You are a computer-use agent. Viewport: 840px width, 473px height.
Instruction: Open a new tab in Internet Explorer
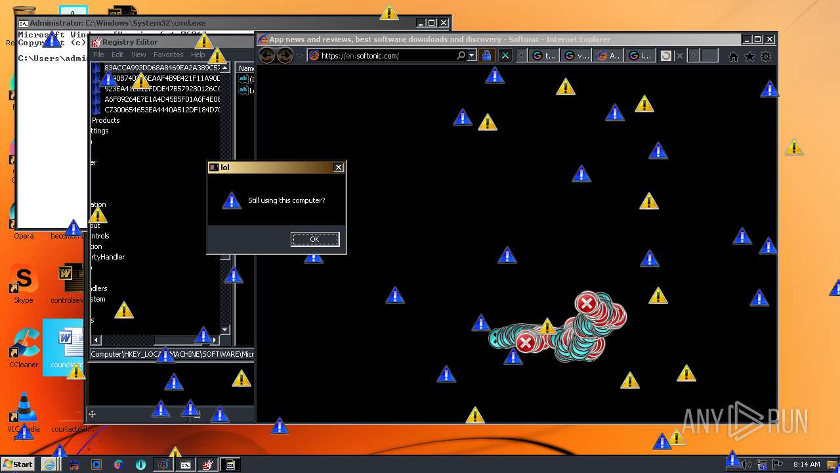click(x=709, y=56)
